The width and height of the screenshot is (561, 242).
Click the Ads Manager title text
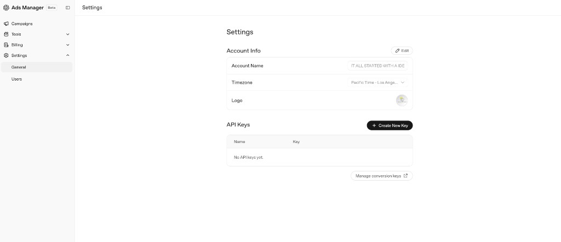(x=27, y=8)
